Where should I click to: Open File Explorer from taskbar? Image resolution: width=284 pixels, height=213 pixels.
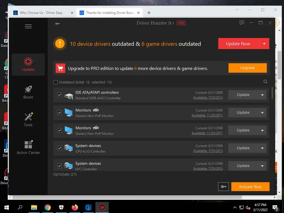click(x=34, y=207)
